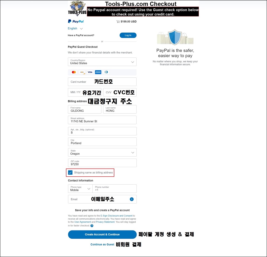This screenshot has height=257, width=267.
Task: Click the question mark help icon
Action: point(92,226)
